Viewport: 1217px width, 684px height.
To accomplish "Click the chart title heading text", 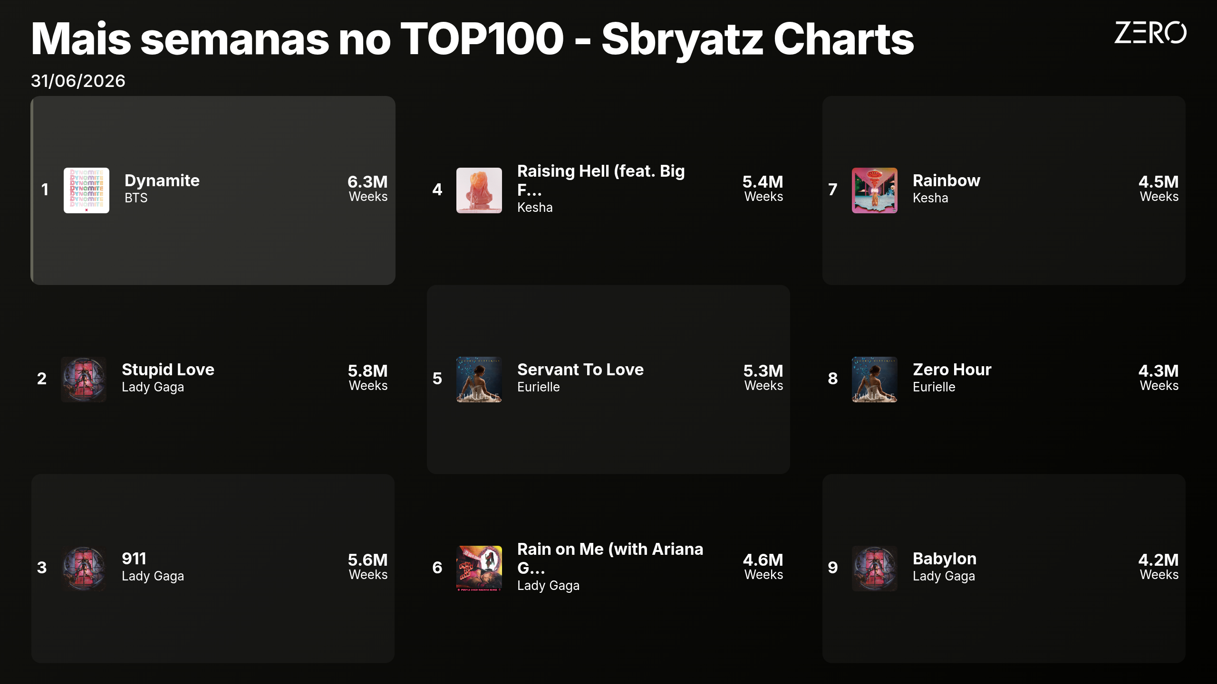I will tap(472, 39).
